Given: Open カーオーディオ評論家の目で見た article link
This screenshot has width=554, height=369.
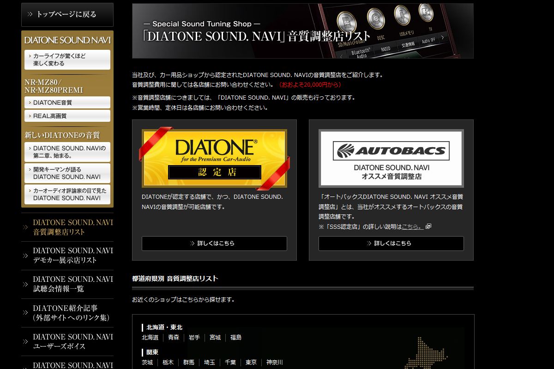Looking at the screenshot, I should 67,194.
